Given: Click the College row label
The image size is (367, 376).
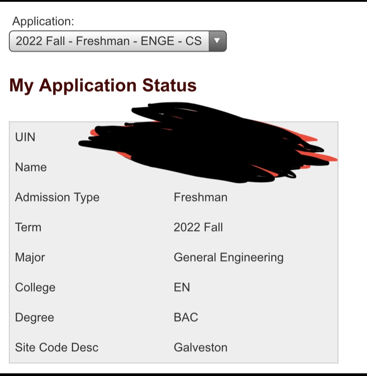Looking at the screenshot, I should 35,287.
